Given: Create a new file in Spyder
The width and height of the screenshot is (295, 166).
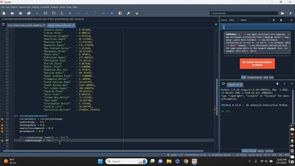Looking at the screenshot, I should coord(4,13).
